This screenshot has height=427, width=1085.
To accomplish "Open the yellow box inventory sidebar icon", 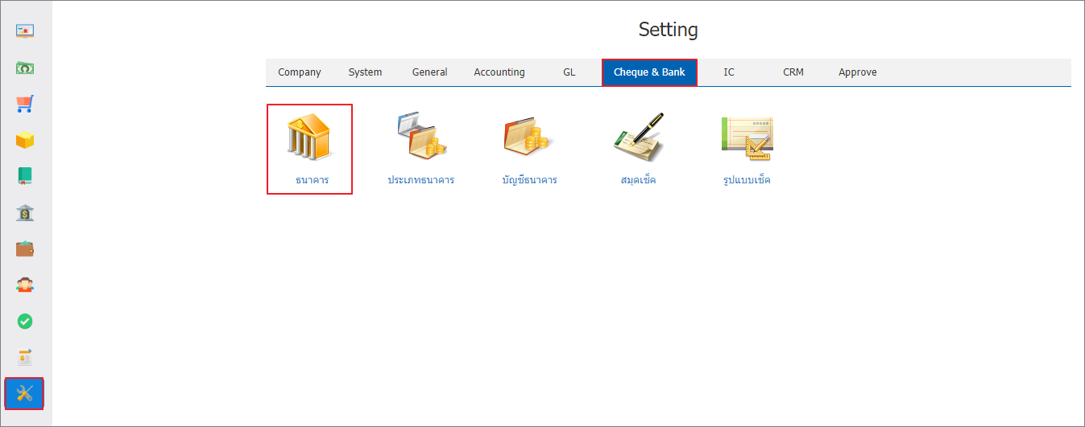I will click(25, 140).
